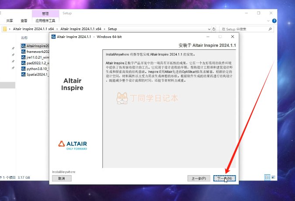Screen dimensions: 295x201
Task: Select the jre11.0.21 file in Explorer
Action: [35, 57]
